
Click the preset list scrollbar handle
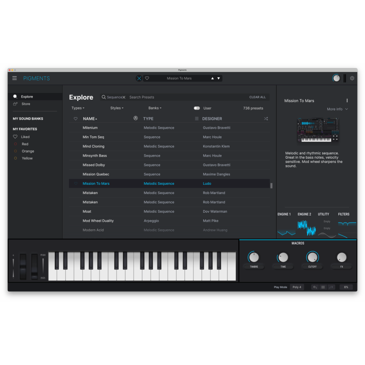(x=271, y=186)
